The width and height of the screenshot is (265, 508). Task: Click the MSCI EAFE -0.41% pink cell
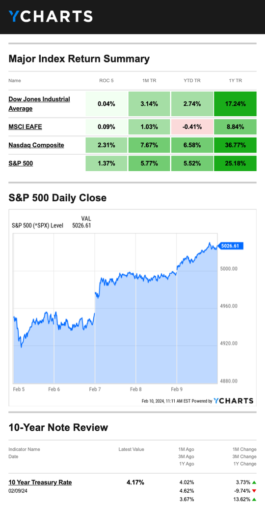click(192, 127)
